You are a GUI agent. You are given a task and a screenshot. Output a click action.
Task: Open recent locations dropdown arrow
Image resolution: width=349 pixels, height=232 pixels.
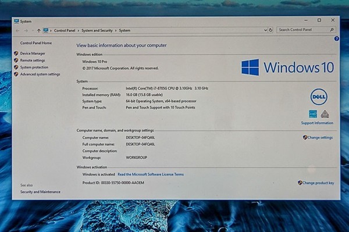(33, 31)
